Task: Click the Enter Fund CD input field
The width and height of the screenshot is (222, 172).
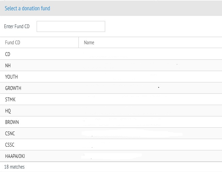Action: tap(71, 26)
